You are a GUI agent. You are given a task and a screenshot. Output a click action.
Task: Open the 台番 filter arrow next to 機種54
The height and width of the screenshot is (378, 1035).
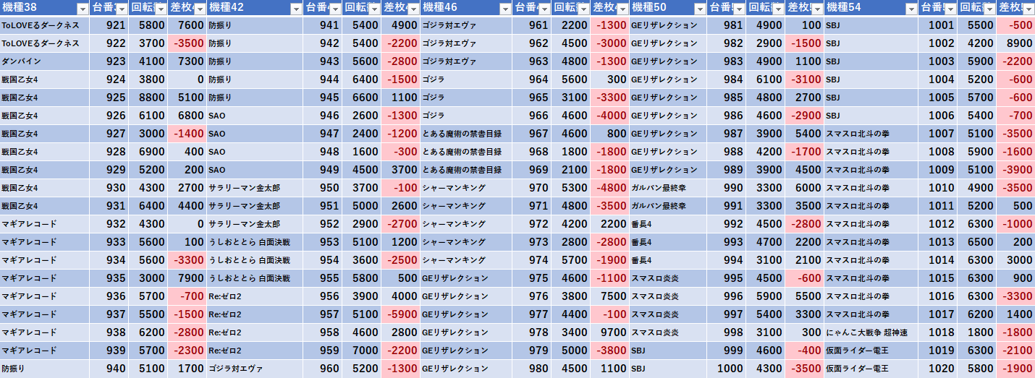(x=950, y=9)
